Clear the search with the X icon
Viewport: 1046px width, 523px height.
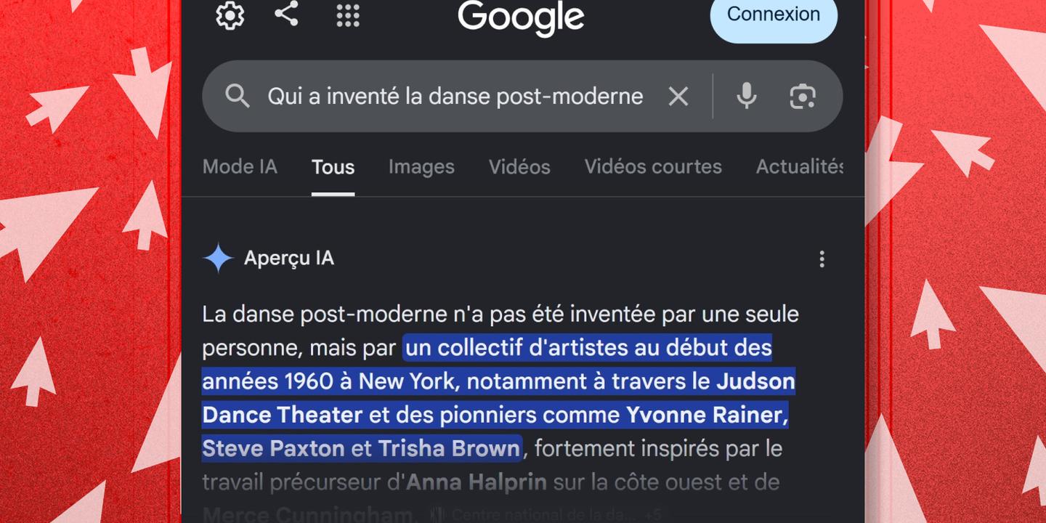678,96
